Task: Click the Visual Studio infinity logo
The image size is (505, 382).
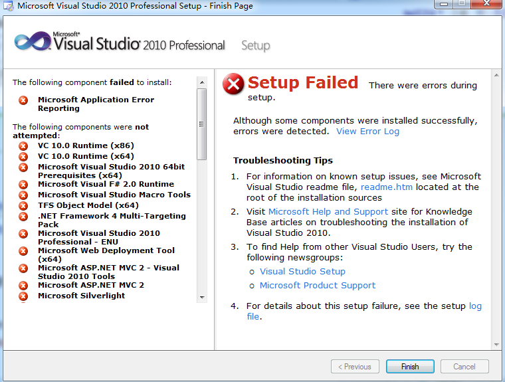Action: tap(33, 41)
